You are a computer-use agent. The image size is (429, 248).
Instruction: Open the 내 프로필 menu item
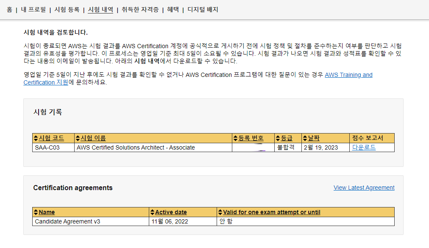[33, 10]
